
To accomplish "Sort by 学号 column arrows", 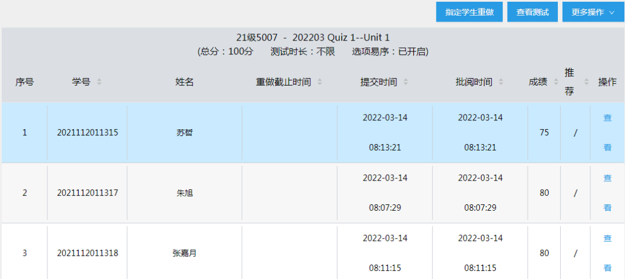I will pos(100,82).
